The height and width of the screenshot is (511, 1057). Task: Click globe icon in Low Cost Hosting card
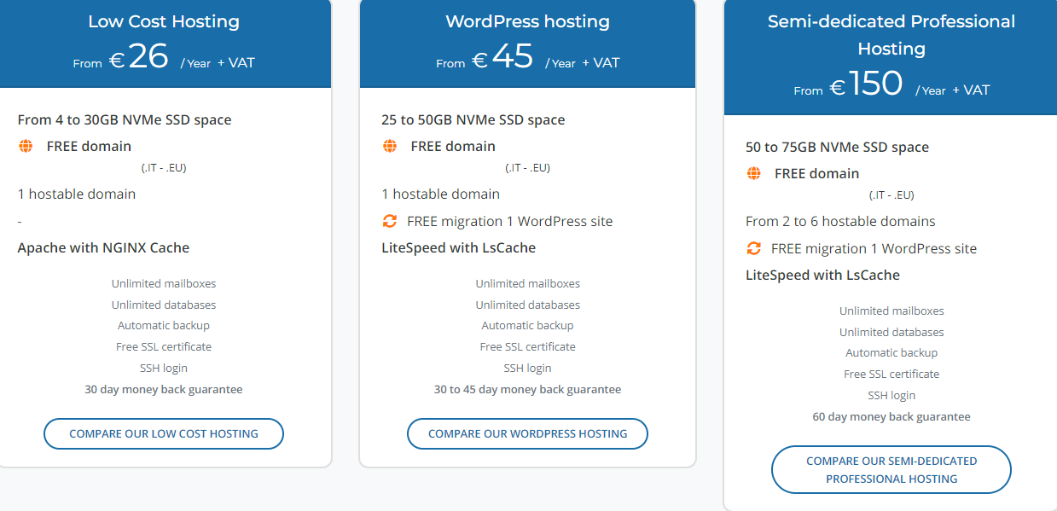point(26,146)
